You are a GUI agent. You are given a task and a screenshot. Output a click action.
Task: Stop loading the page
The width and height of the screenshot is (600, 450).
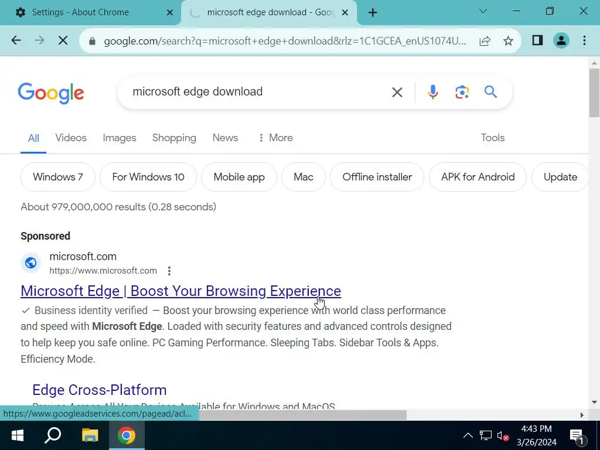[x=63, y=40]
